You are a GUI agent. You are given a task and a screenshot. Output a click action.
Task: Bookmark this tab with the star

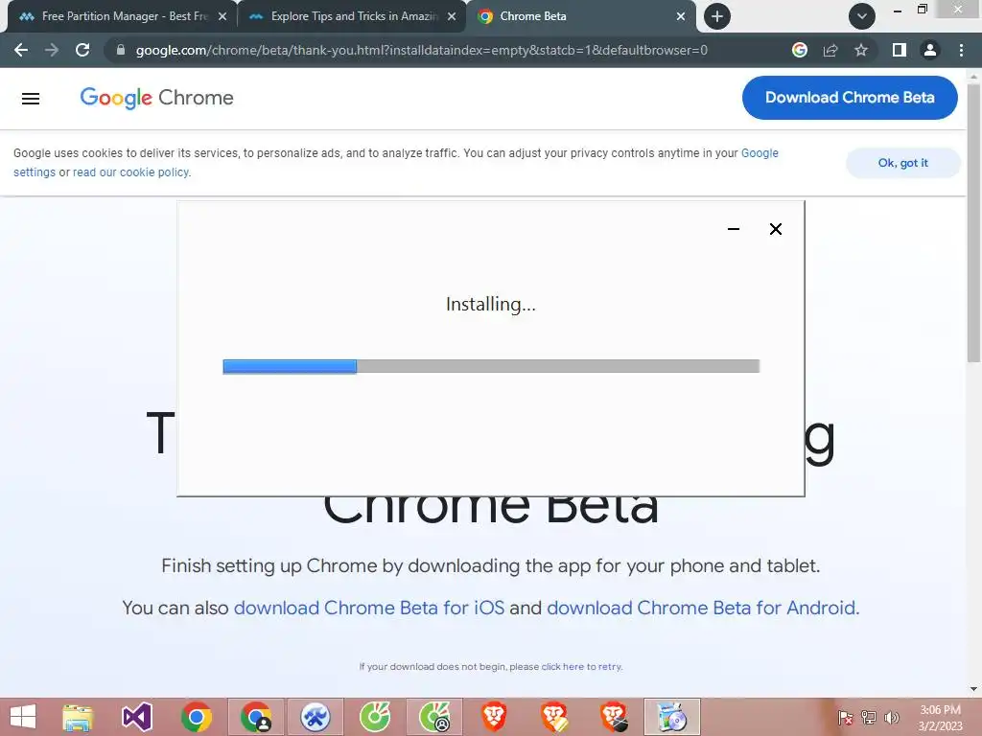click(x=861, y=50)
